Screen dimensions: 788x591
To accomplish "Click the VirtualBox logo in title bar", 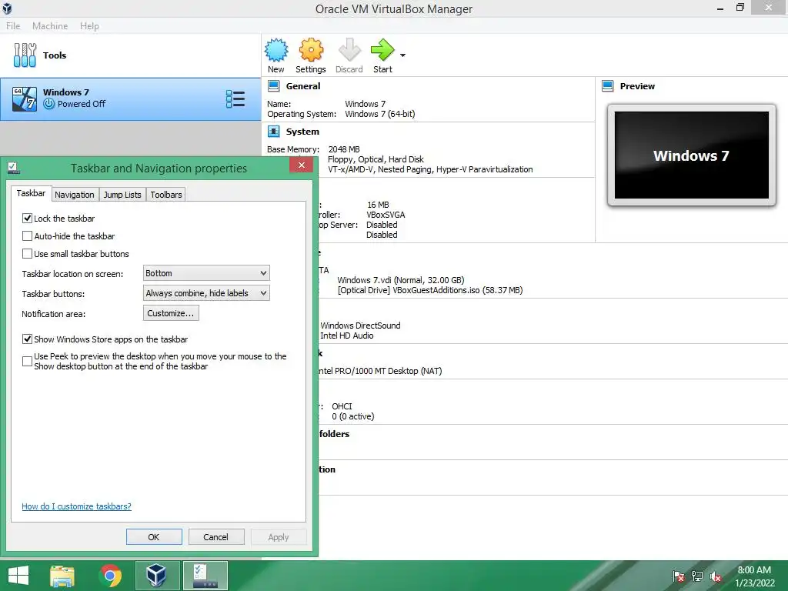I will 7,8.
